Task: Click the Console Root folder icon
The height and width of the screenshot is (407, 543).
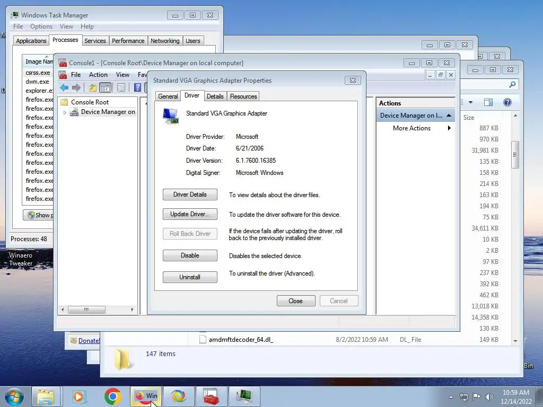Action: tap(64, 102)
